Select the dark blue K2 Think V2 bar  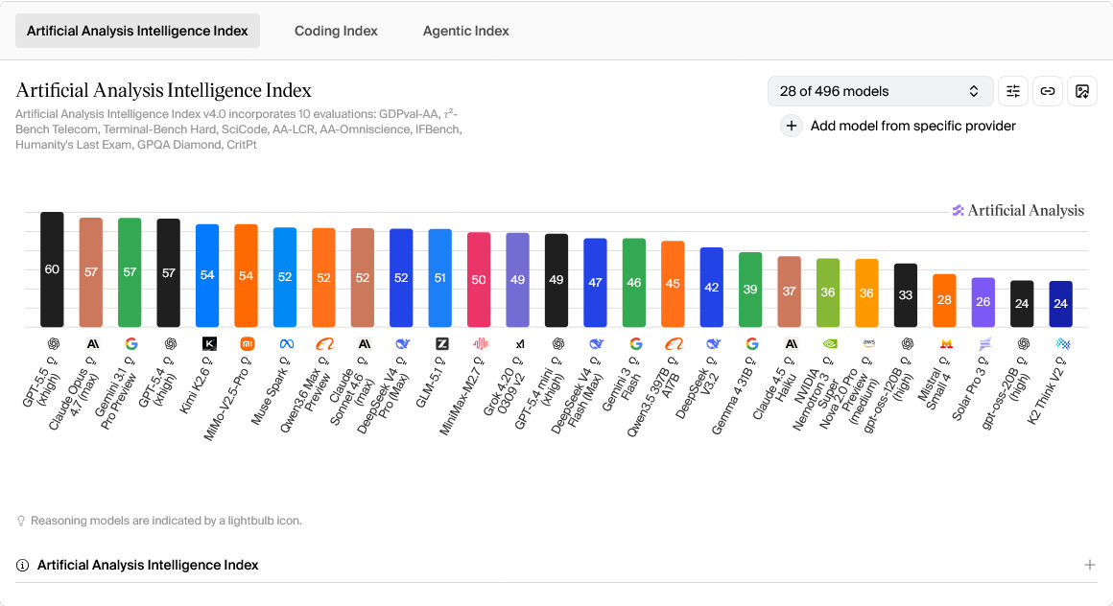(x=1061, y=304)
